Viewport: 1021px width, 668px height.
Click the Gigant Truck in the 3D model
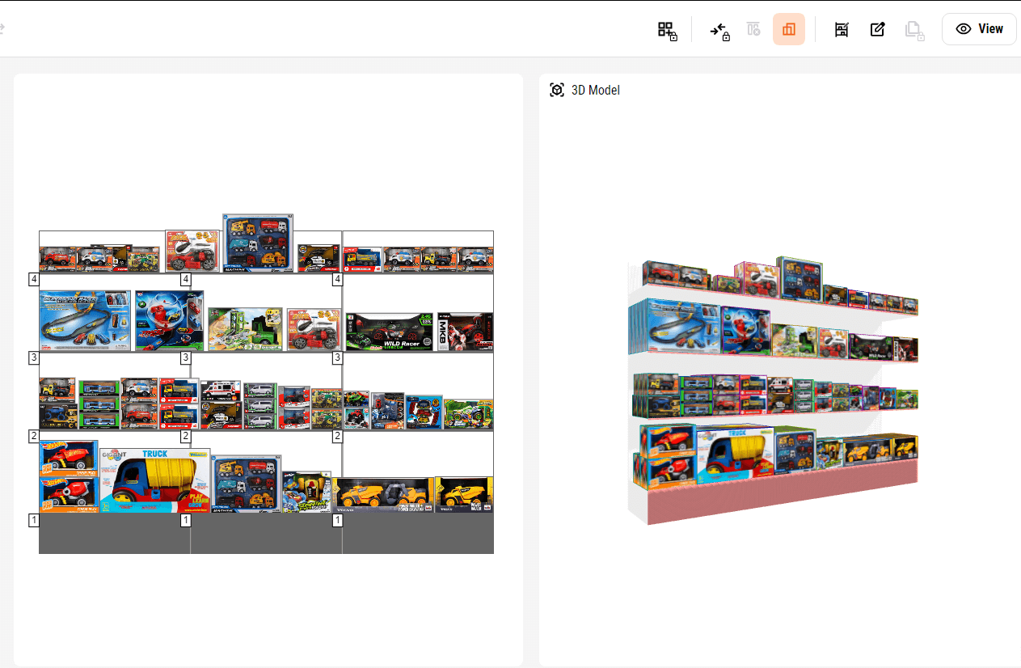coord(736,451)
